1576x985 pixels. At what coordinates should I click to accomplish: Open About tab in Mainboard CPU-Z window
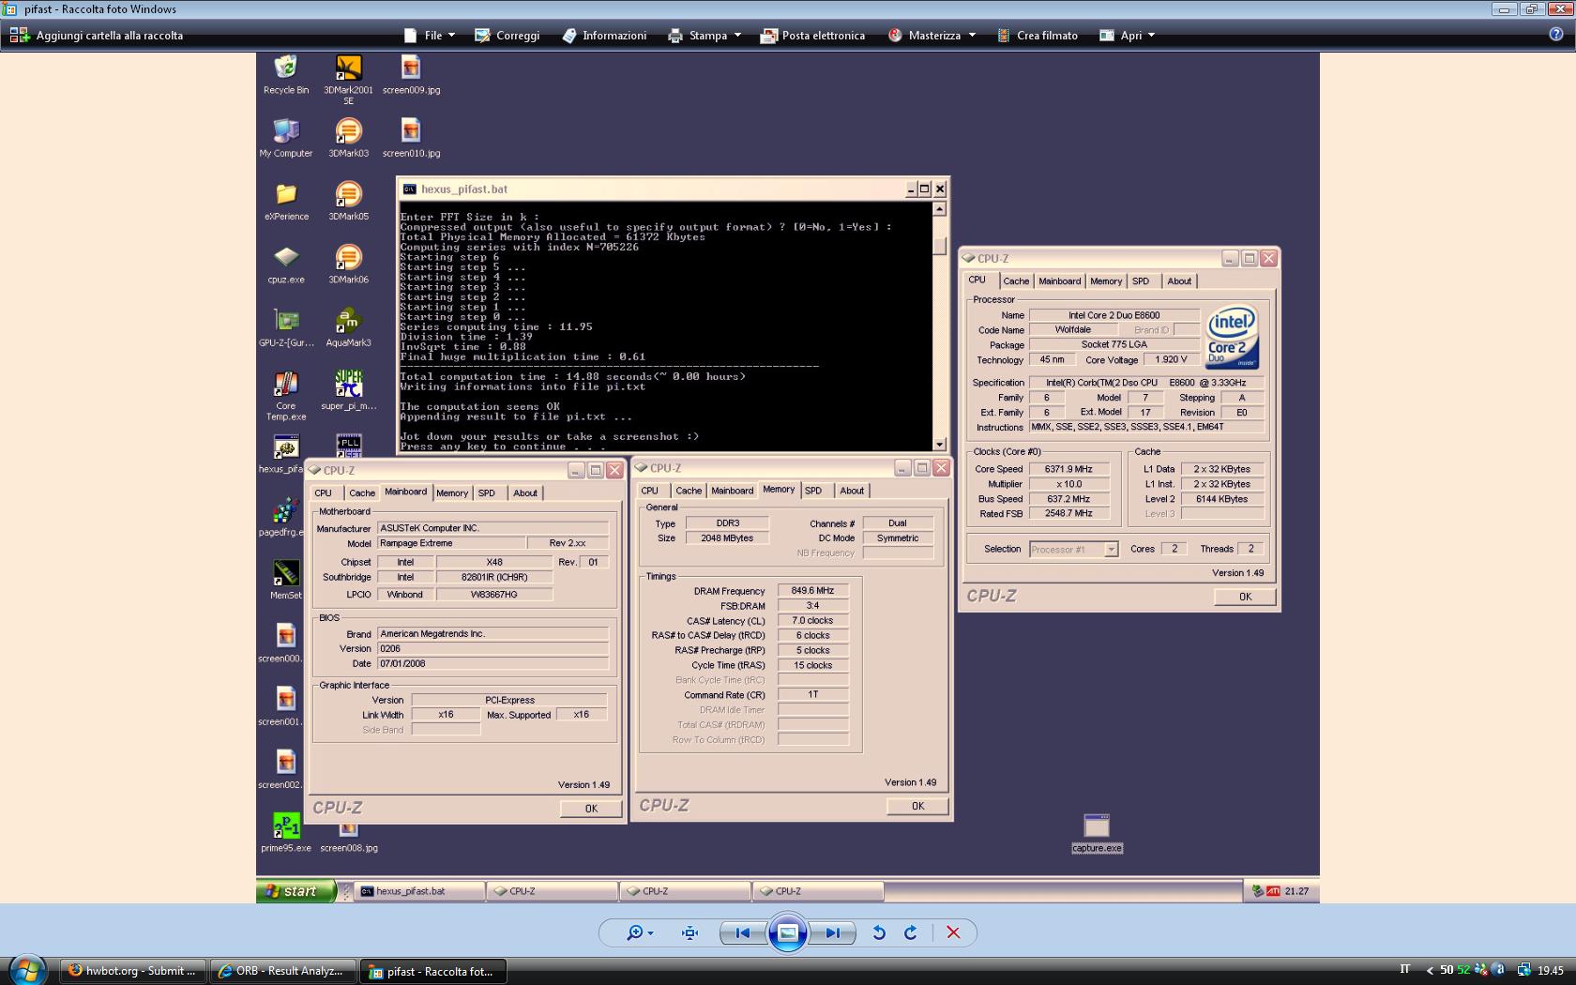525,493
